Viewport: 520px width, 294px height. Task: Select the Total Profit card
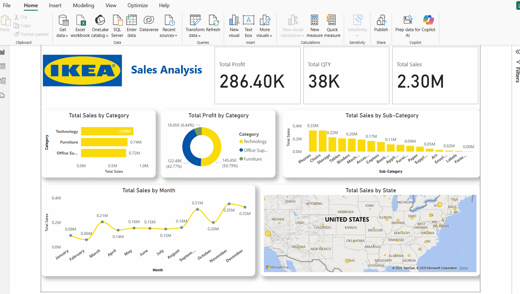click(257, 75)
